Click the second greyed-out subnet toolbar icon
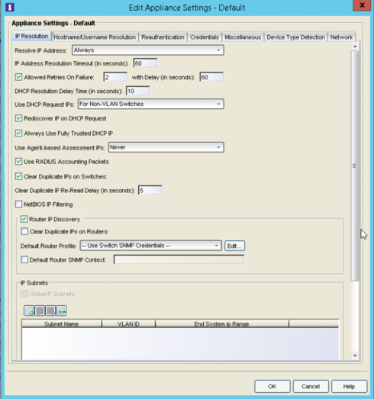The image size is (374, 399). click(50, 311)
